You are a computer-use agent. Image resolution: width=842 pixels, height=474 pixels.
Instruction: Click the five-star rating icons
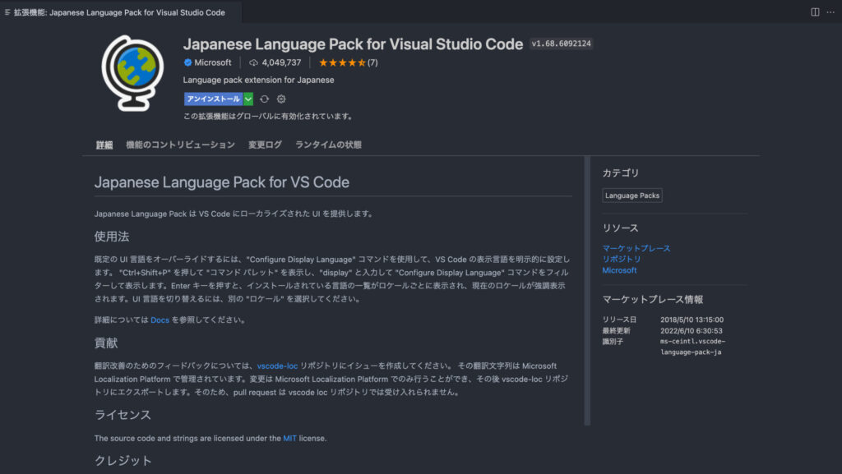click(x=342, y=62)
